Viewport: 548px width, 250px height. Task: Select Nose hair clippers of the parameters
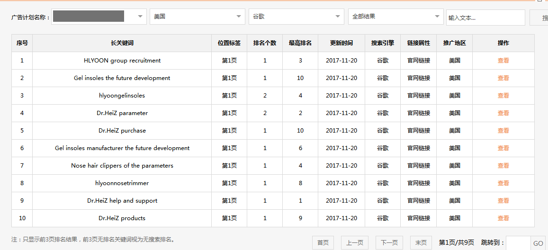click(x=122, y=166)
